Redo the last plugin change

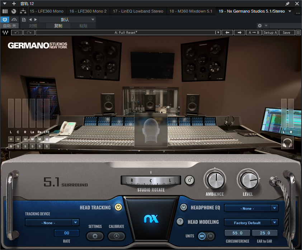pos(29,33)
